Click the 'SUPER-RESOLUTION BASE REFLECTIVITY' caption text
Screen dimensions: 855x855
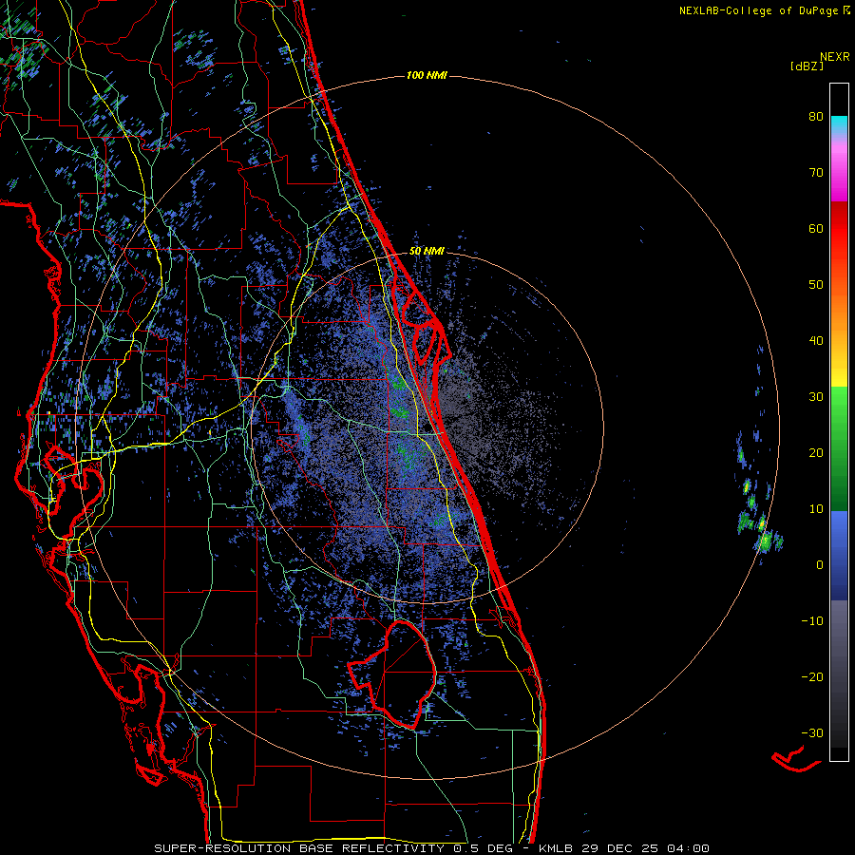tap(299, 848)
